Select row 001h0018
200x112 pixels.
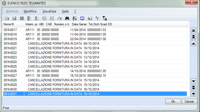[x=95, y=34]
